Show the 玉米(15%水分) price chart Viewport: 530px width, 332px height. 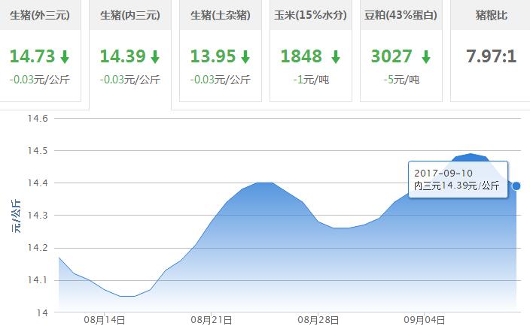click(x=310, y=15)
